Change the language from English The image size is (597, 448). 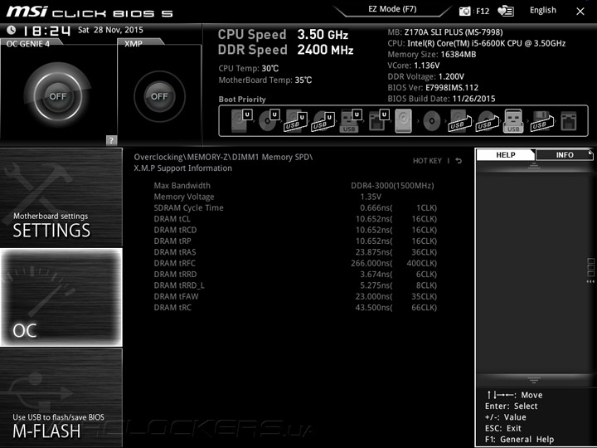[543, 10]
